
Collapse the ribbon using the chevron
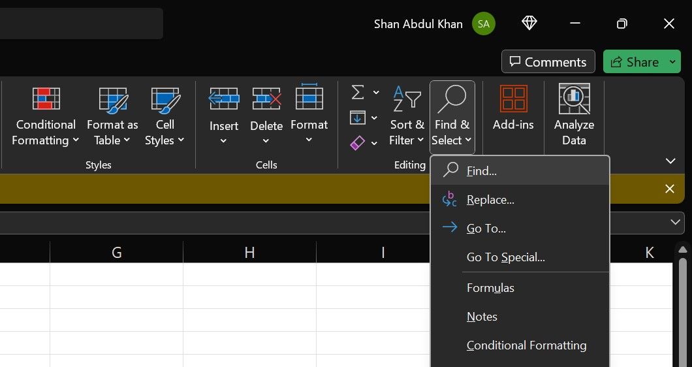pos(670,161)
